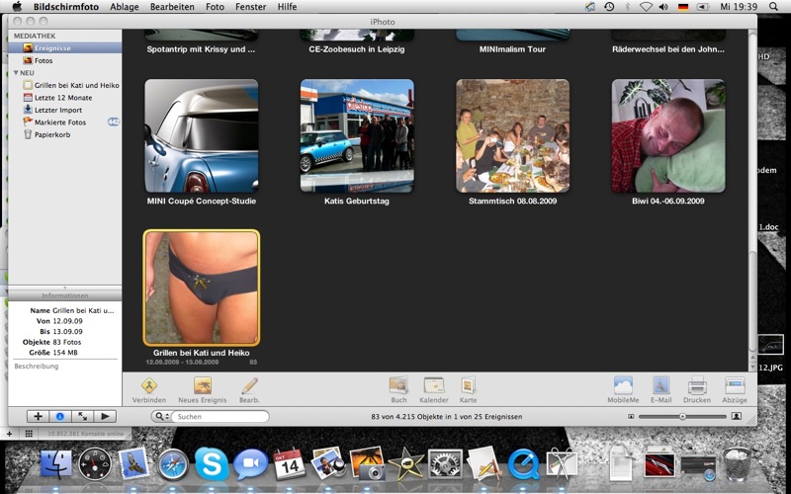Toggle full screen mode button
Screen dimensions: 791x494
click(82, 417)
